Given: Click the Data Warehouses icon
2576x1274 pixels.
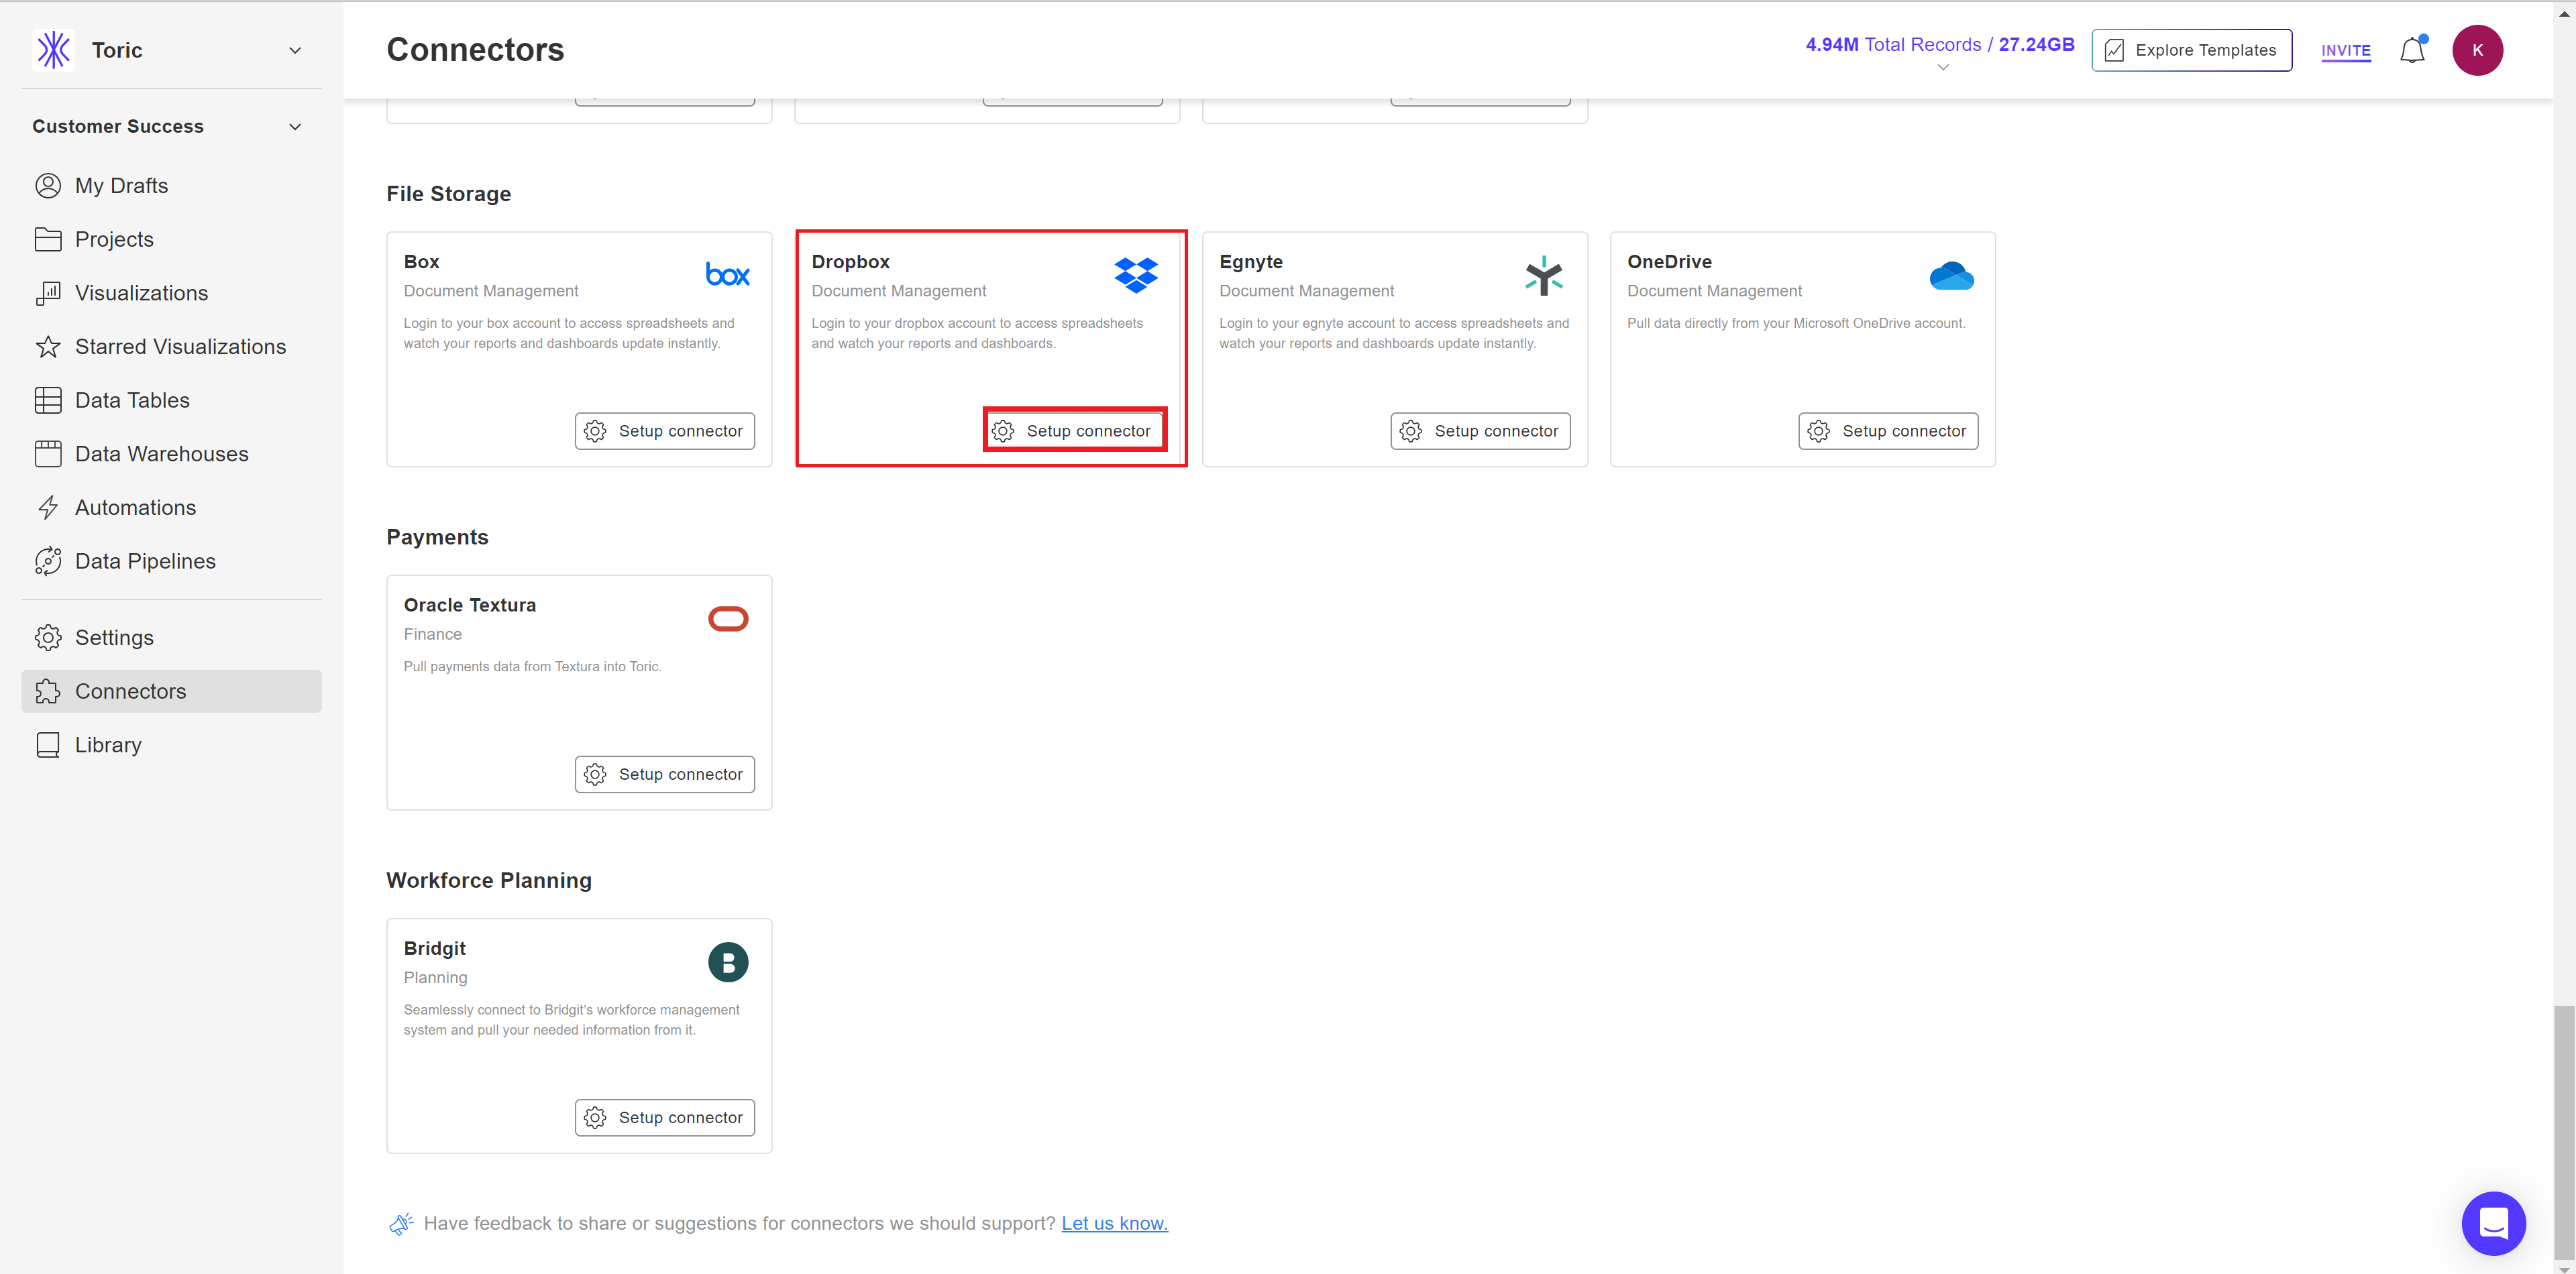Looking at the screenshot, I should [x=48, y=454].
